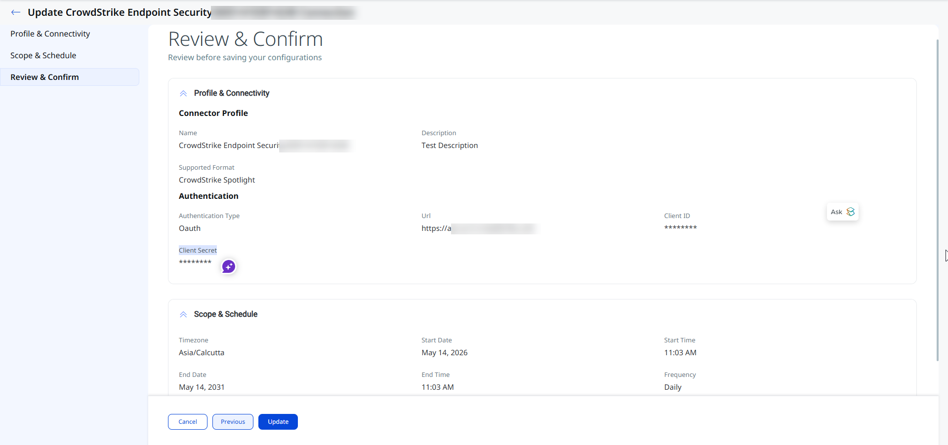Open the purple AI assistant sparkle icon
948x445 pixels.
pyautogui.click(x=229, y=267)
